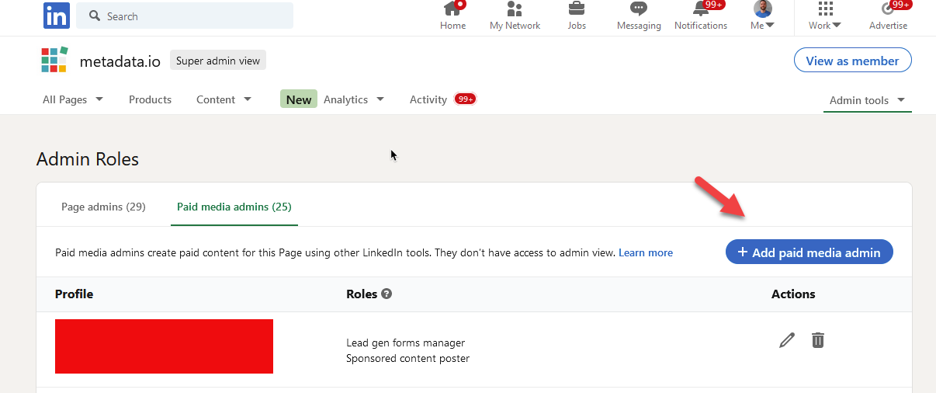
Task: Open the Admin tools dropdown
Action: (867, 100)
